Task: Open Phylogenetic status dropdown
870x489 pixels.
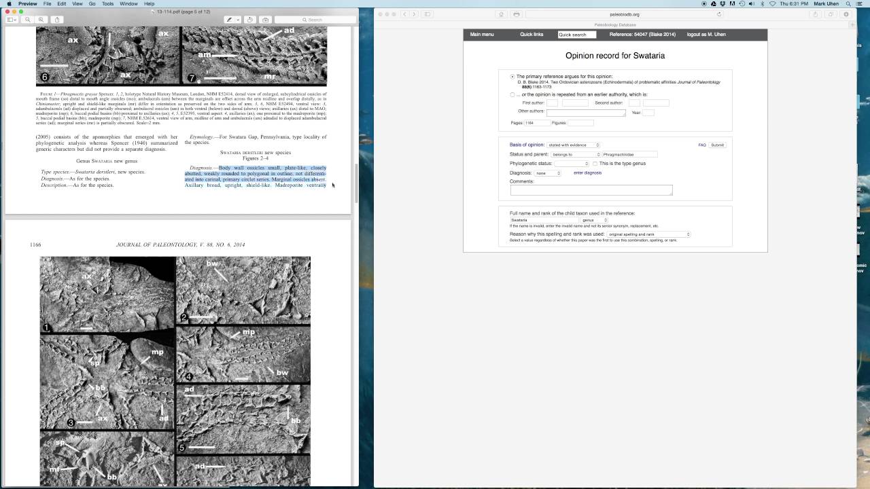Action: [x=572, y=164]
